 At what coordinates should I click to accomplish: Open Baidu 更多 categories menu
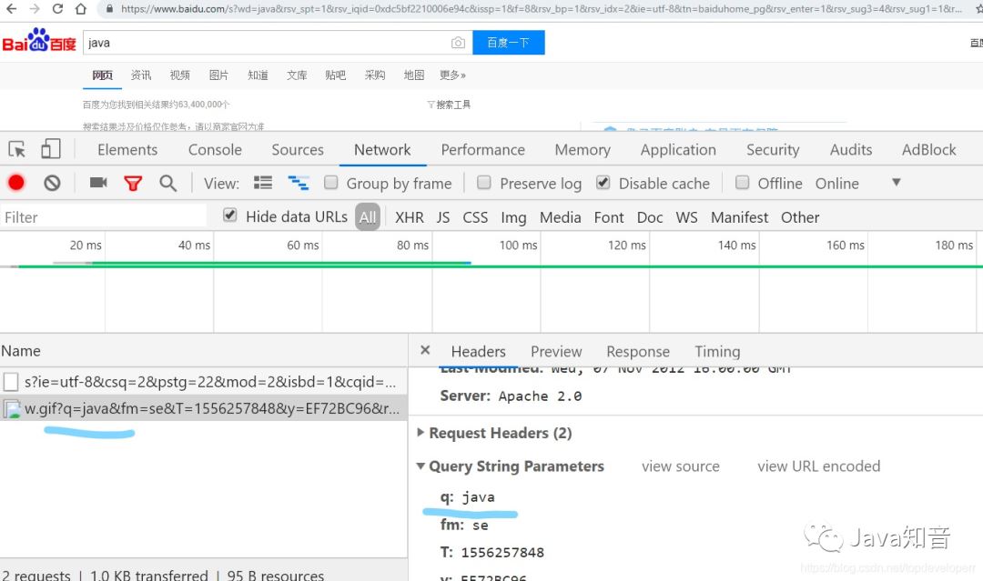click(452, 75)
